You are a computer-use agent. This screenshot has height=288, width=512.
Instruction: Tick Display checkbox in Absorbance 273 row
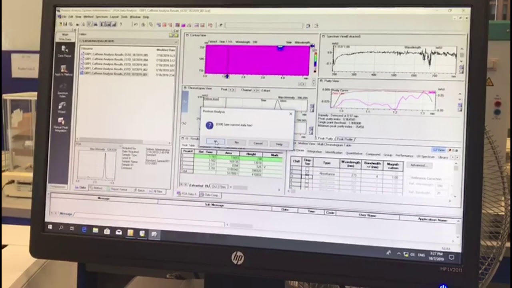click(307, 172)
